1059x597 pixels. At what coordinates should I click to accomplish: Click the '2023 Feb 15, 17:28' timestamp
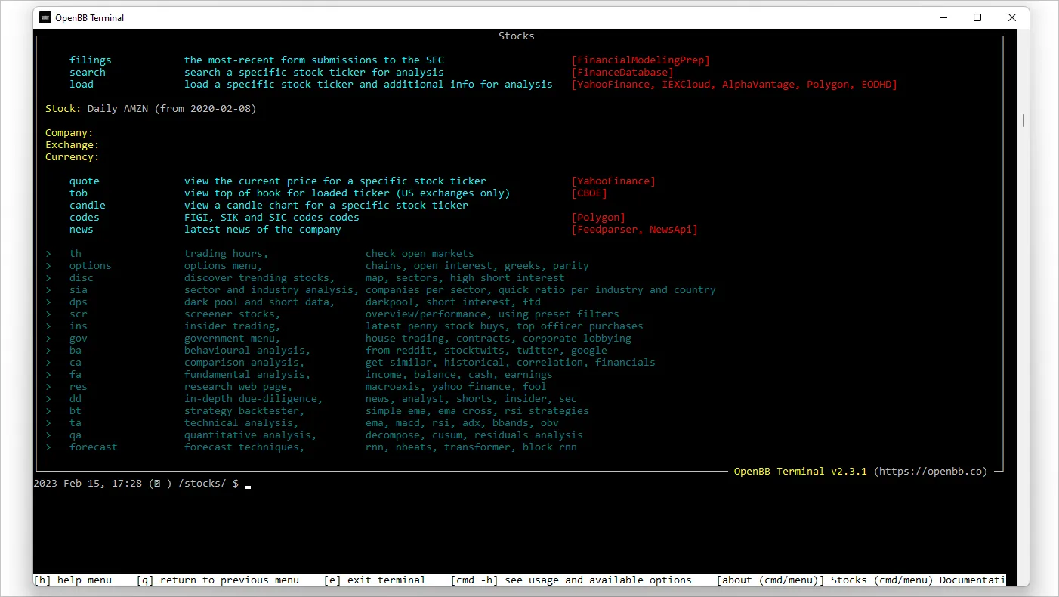88,484
